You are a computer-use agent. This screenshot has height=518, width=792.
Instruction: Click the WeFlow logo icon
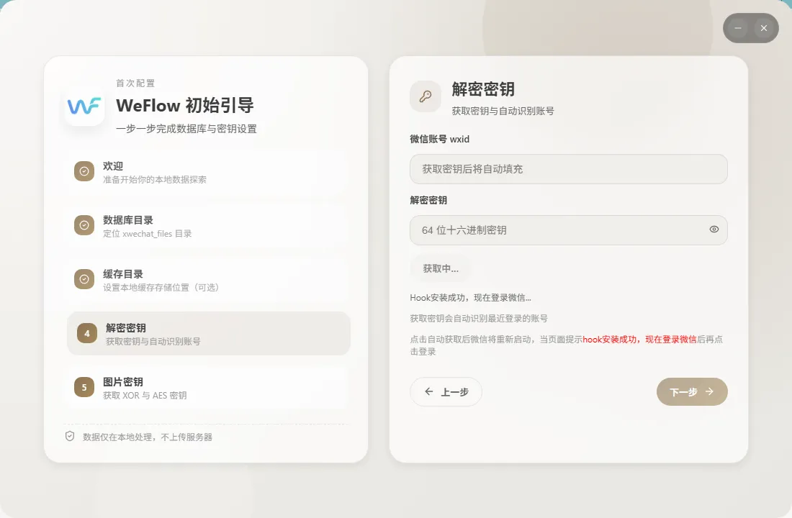point(84,106)
